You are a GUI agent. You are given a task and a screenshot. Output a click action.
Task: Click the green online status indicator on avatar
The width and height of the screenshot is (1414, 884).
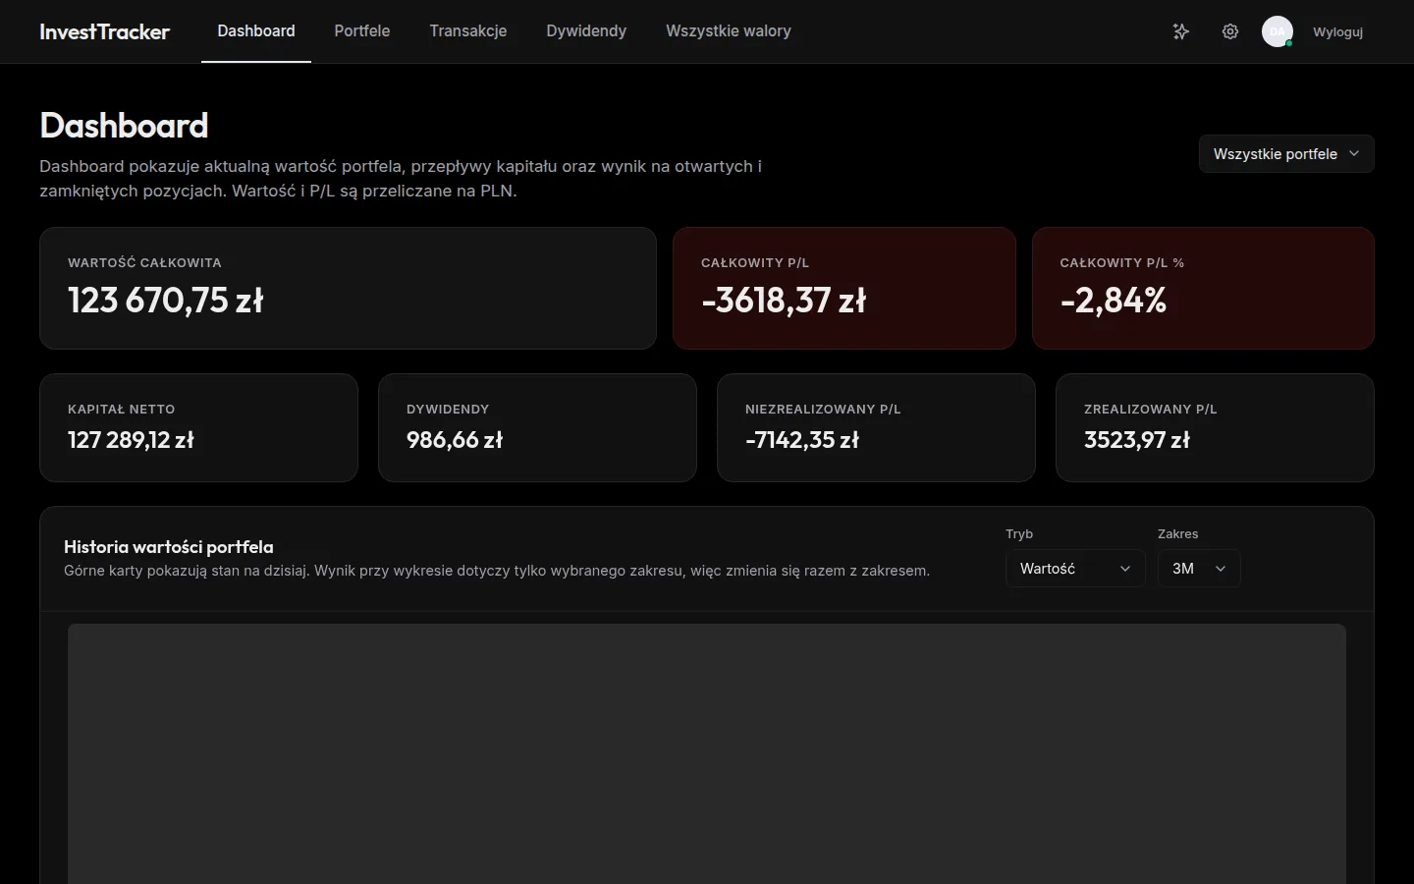[x=1288, y=42]
